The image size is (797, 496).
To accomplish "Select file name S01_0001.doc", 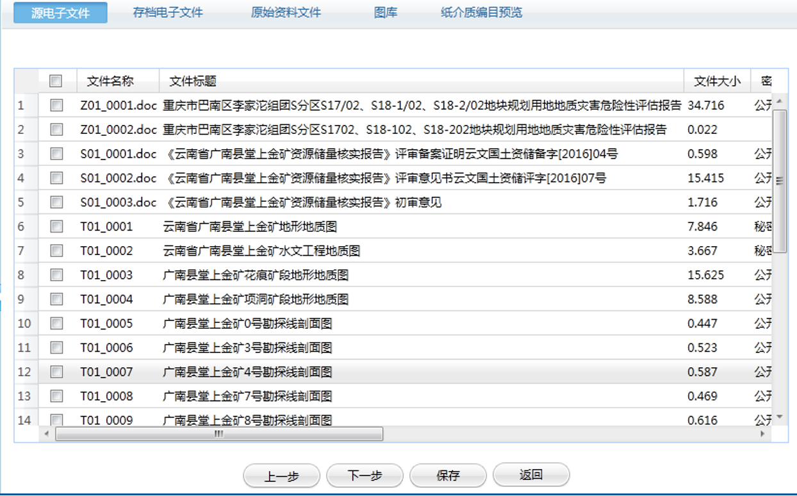I will click(x=119, y=154).
